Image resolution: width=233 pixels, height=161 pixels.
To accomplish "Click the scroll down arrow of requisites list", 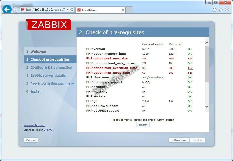I will tap(207, 107).
